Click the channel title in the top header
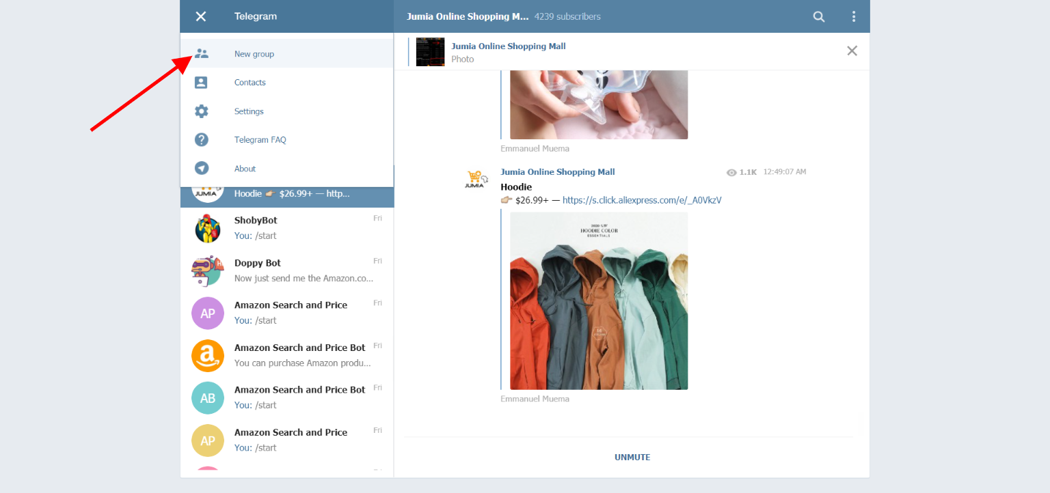Image resolution: width=1050 pixels, height=493 pixels. (x=468, y=16)
